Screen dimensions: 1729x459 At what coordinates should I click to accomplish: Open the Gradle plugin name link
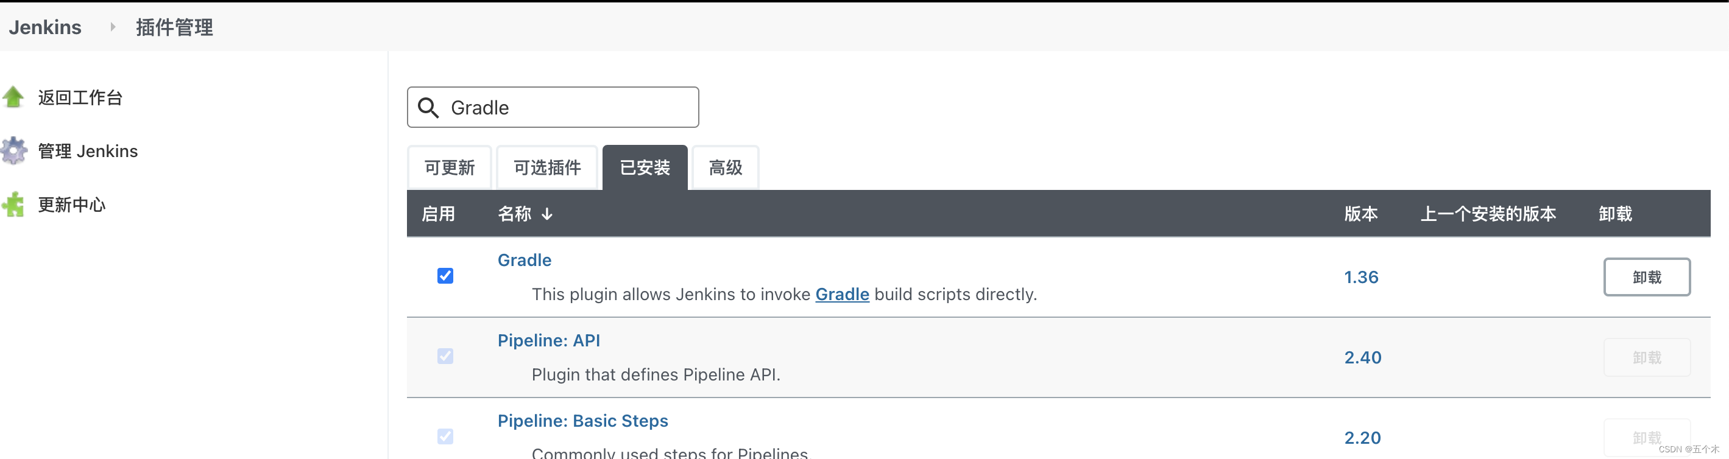[524, 261]
